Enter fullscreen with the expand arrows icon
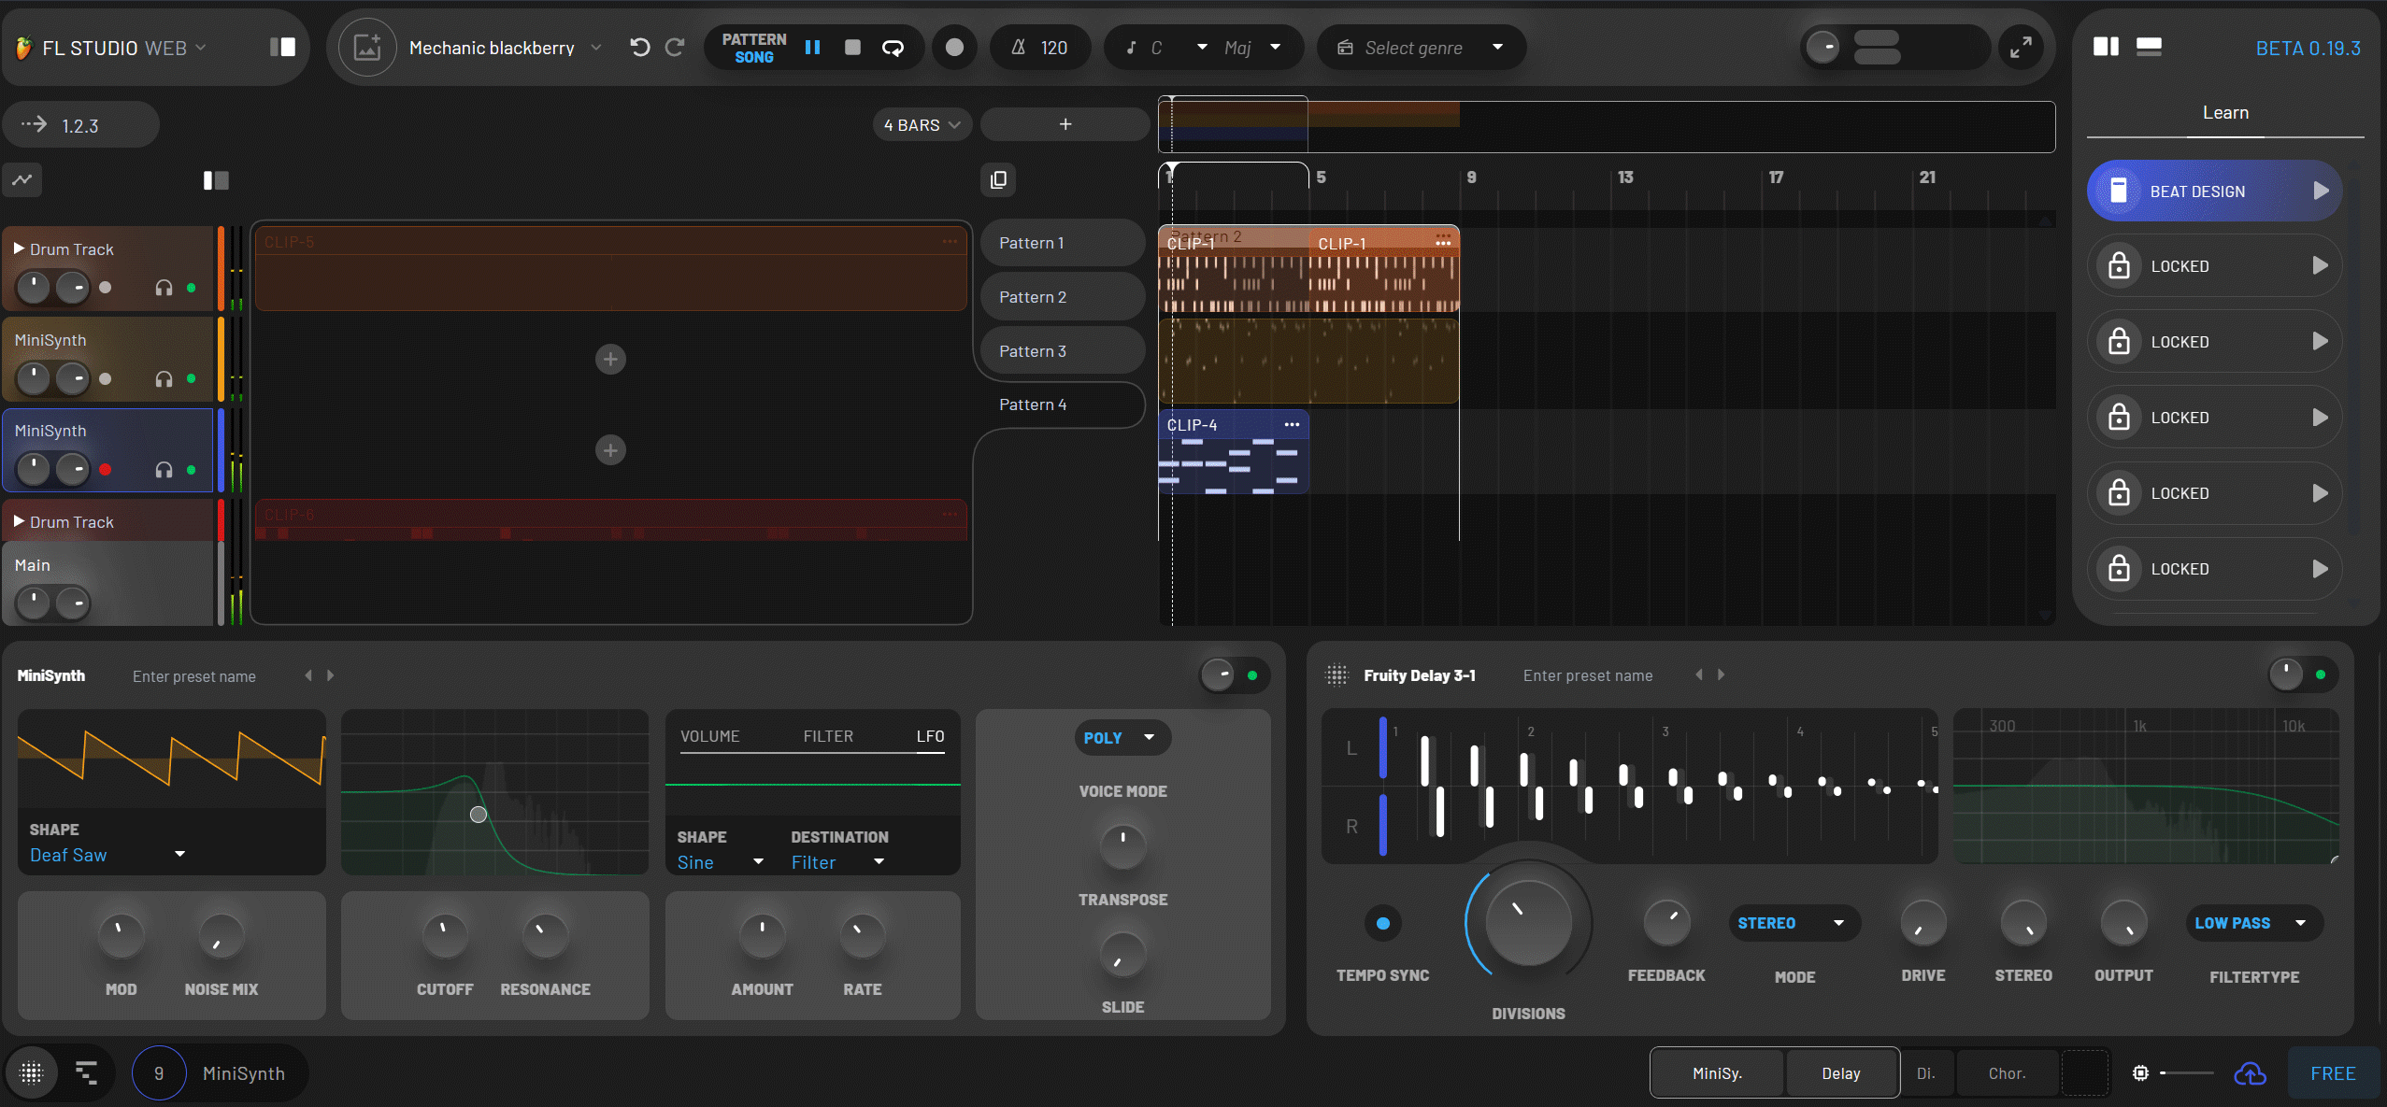The width and height of the screenshot is (2387, 1107). (x=2021, y=48)
